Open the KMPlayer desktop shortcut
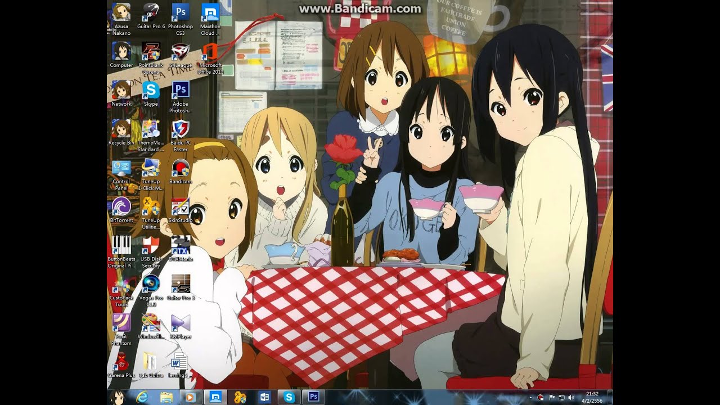The height and width of the screenshot is (405, 720). (x=181, y=326)
